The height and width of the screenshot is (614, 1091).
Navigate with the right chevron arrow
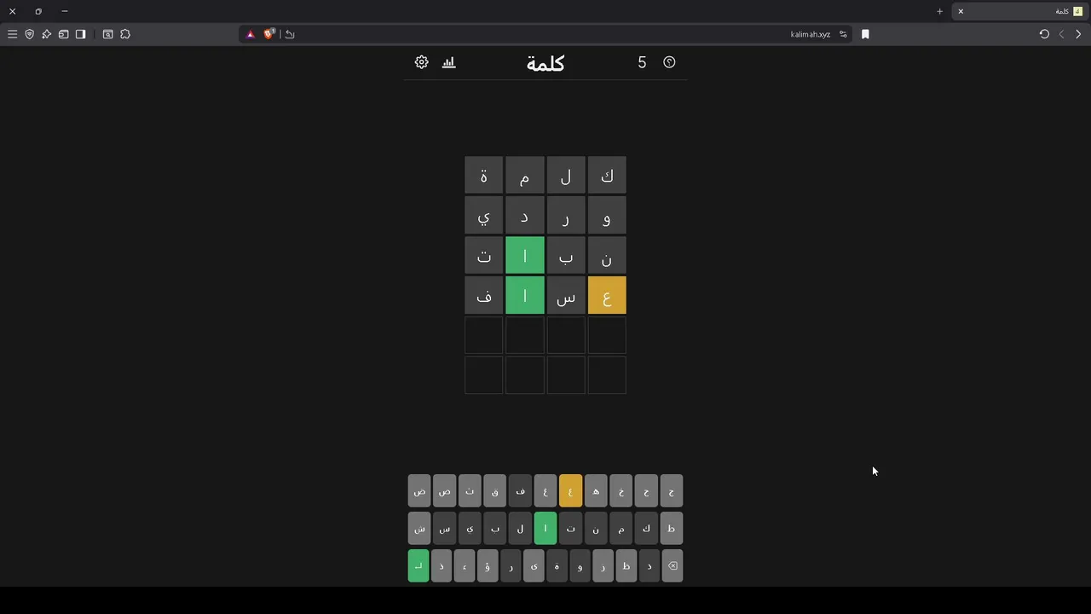[x=1078, y=34]
